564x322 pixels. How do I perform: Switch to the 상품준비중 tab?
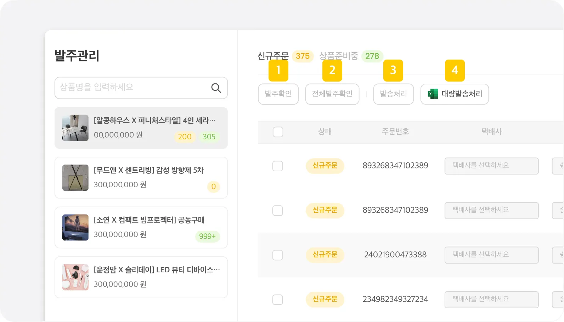pos(339,56)
